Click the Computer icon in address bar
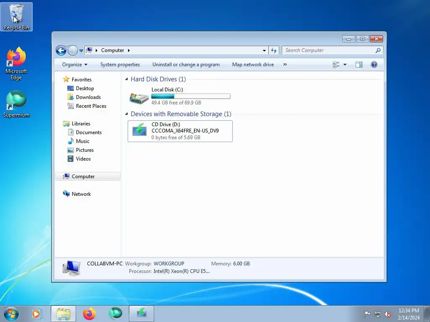 (x=89, y=50)
